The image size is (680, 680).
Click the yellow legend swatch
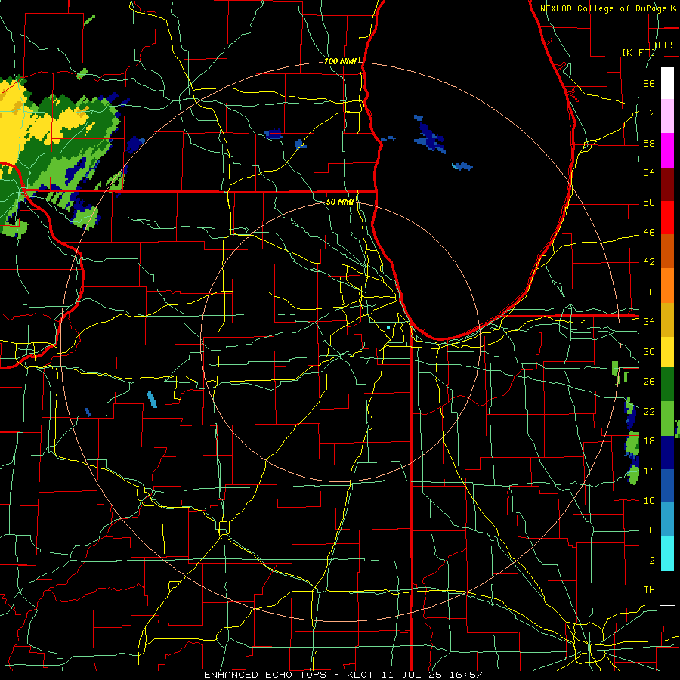tap(667, 351)
